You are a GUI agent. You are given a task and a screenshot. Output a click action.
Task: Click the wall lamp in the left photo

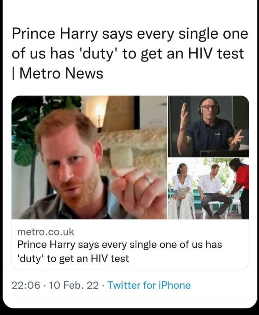click(x=100, y=112)
